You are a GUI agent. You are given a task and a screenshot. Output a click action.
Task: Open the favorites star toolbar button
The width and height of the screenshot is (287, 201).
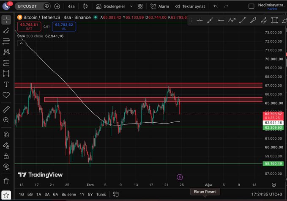click(6, 195)
